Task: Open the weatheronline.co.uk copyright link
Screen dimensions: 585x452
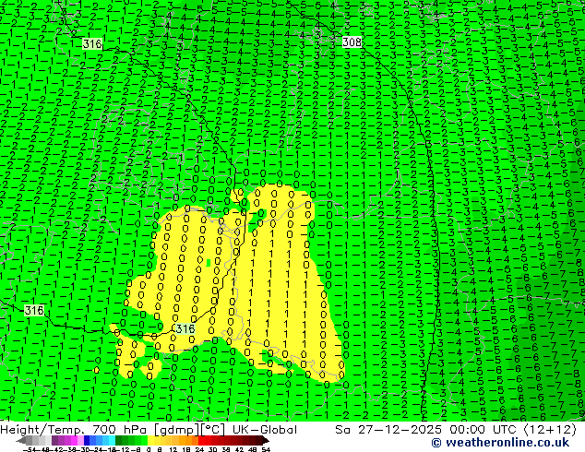Action: tap(500, 443)
